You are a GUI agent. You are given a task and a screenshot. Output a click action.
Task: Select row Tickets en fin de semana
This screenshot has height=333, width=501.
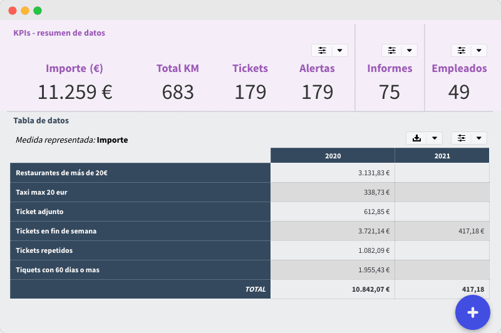pos(140,231)
